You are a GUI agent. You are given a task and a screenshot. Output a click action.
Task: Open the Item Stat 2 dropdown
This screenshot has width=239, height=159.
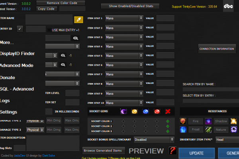point(124,28)
